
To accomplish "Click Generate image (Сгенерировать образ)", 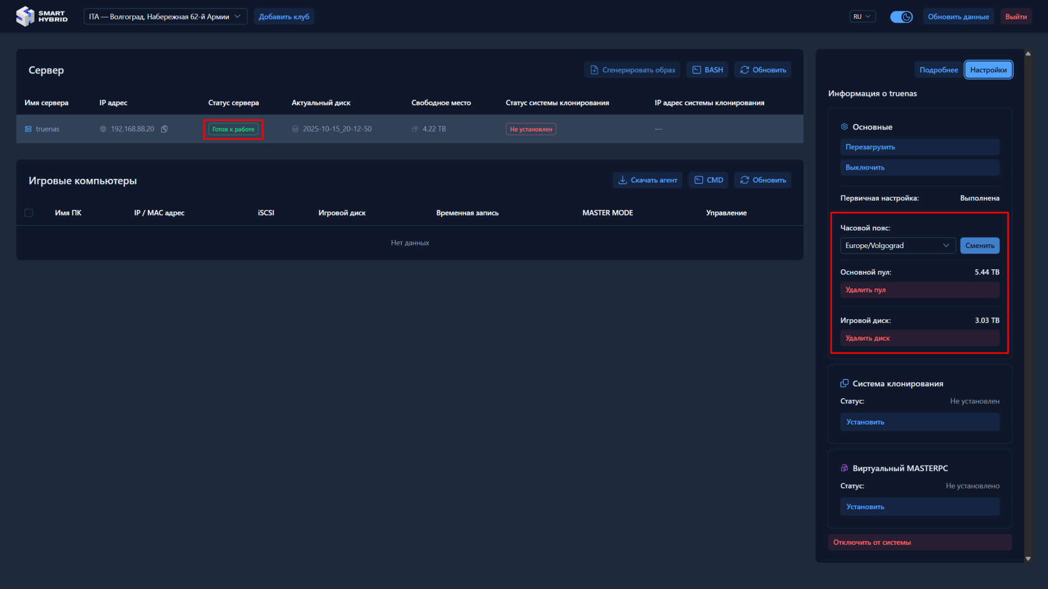I will [x=632, y=70].
